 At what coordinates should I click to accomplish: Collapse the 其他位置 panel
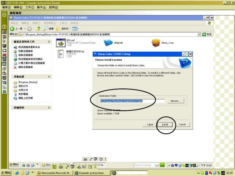coord(49,77)
